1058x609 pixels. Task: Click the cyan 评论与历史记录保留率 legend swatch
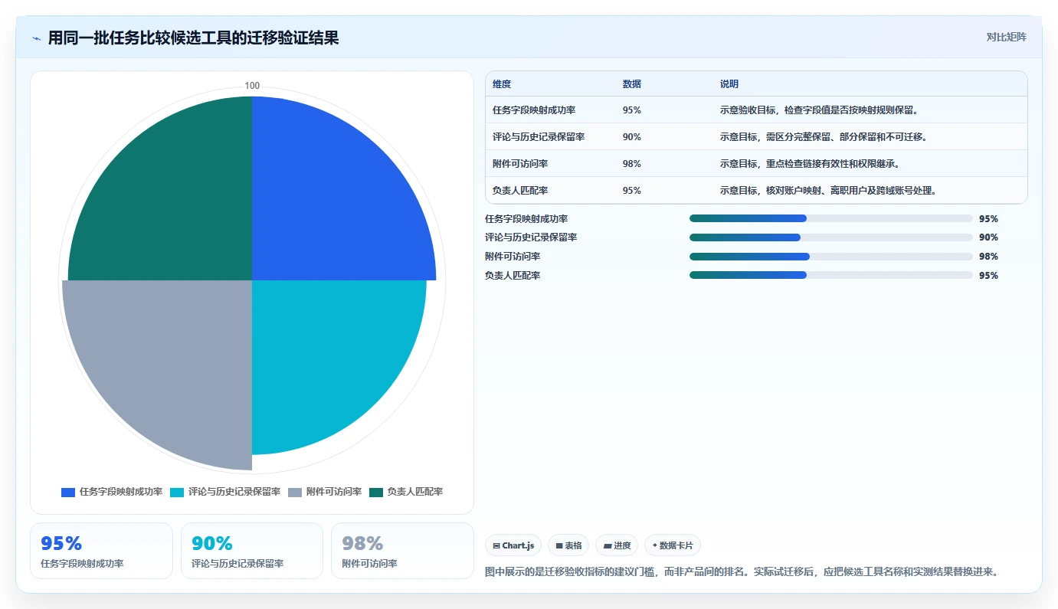pos(177,492)
